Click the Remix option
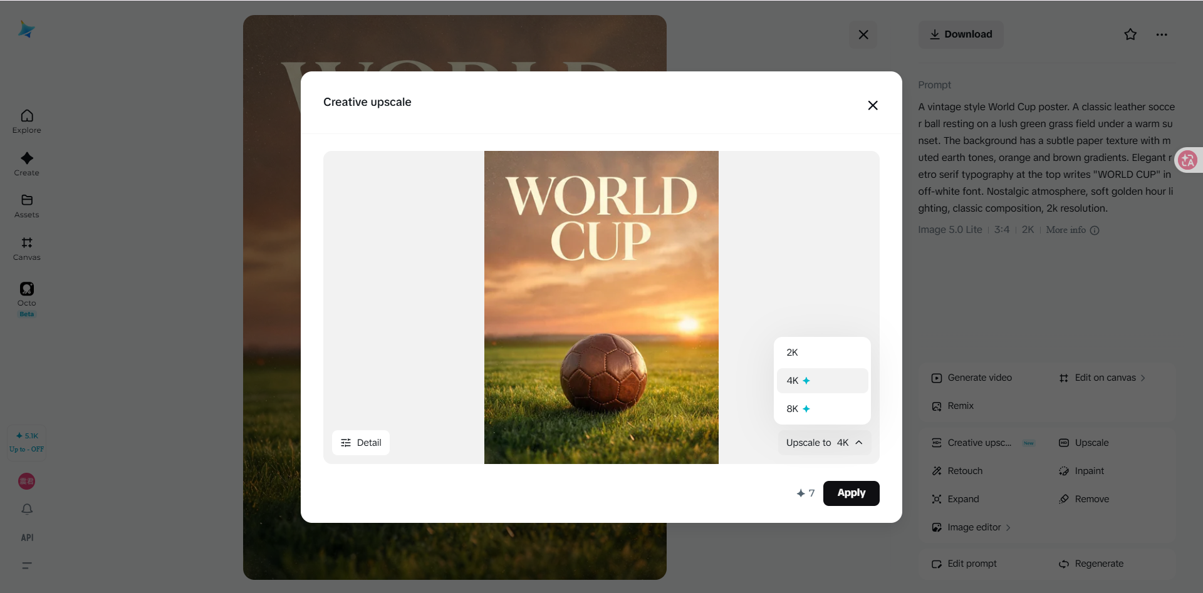 click(953, 406)
